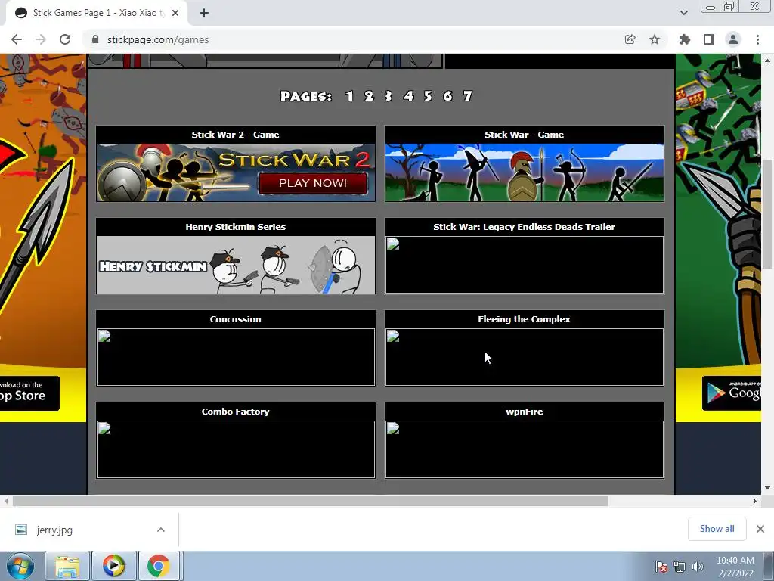Go to games page 6

[x=447, y=96]
